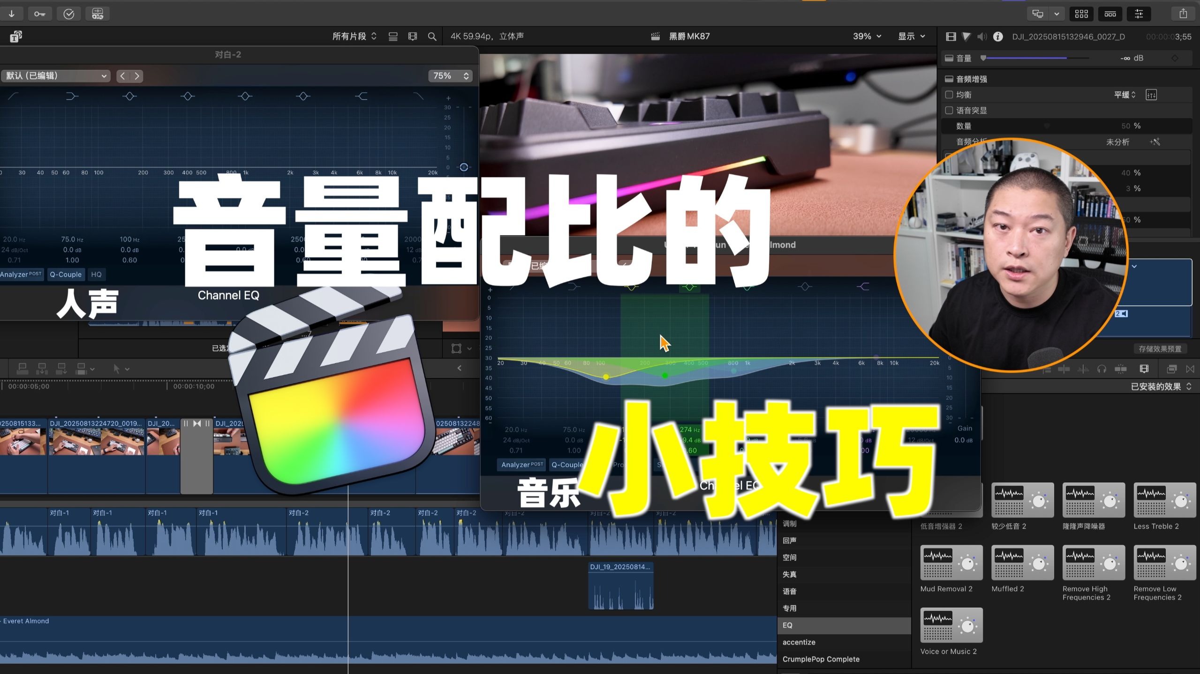Enable the 语音突显 checkbox
The width and height of the screenshot is (1200, 674).
949,111
